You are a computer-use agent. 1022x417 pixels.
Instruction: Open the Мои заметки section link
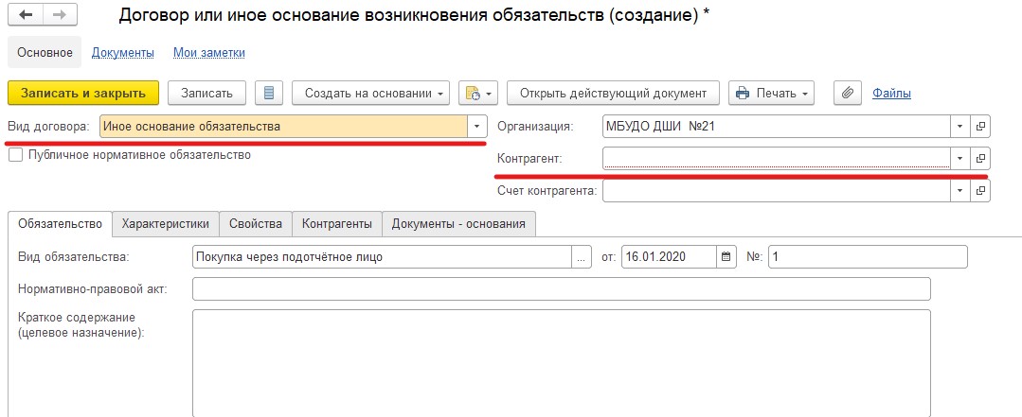pyautogui.click(x=209, y=53)
